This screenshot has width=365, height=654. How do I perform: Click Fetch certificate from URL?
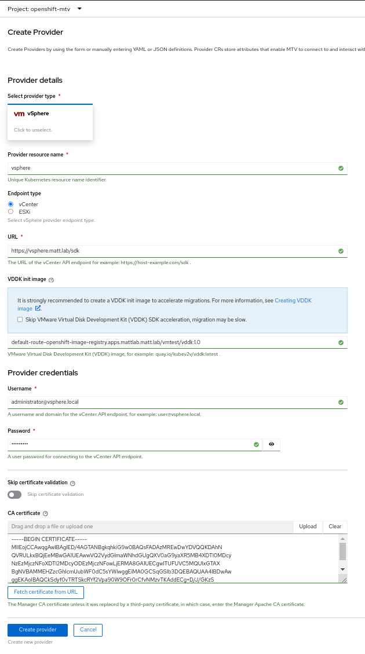click(46, 592)
